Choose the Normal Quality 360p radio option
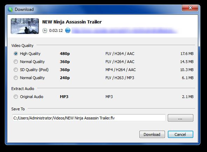This screenshot has width=207, height=152. pyautogui.click(x=16, y=62)
